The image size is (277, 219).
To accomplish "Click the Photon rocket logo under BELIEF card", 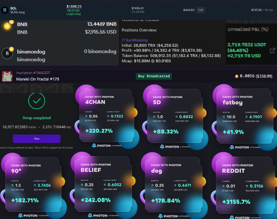I will click(x=90, y=215).
